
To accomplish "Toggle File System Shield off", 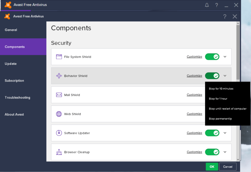I will [212, 57].
